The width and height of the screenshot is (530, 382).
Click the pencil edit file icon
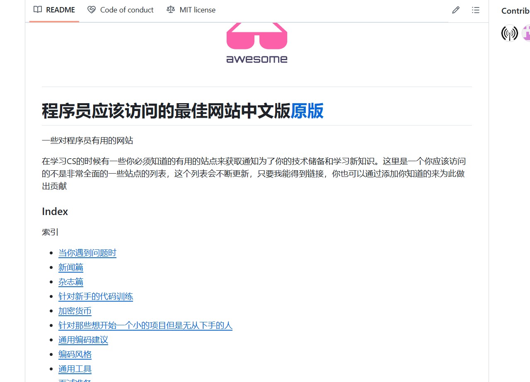[456, 10]
